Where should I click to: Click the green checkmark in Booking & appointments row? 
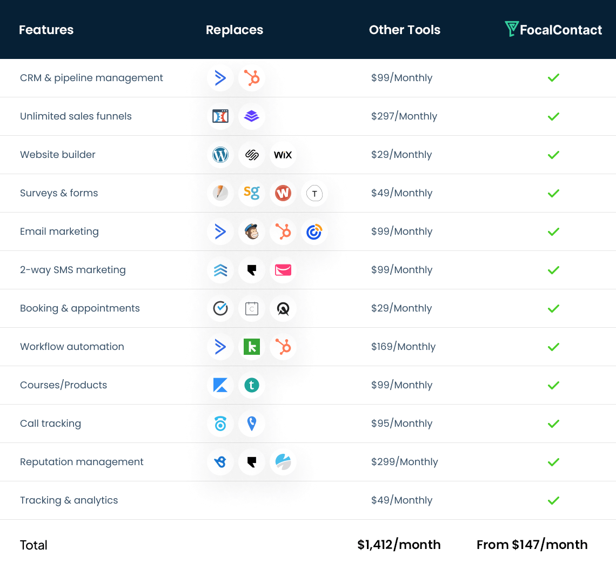point(553,309)
